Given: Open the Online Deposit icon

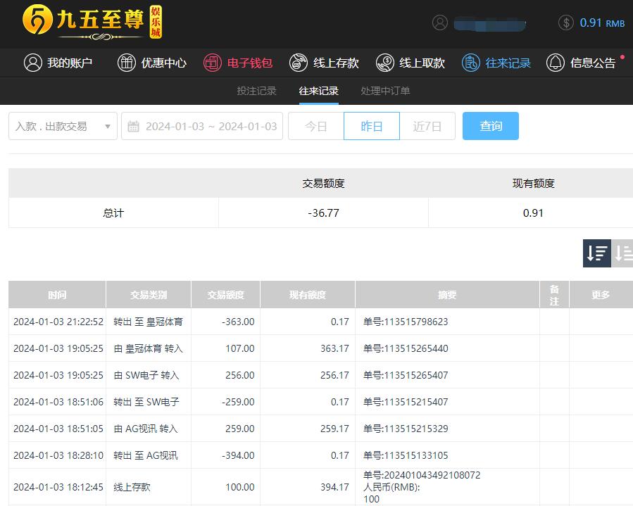Looking at the screenshot, I should point(299,63).
